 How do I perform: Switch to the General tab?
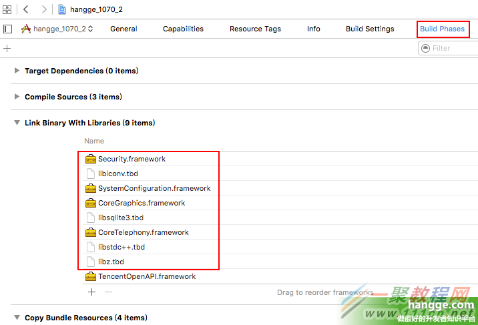[124, 29]
